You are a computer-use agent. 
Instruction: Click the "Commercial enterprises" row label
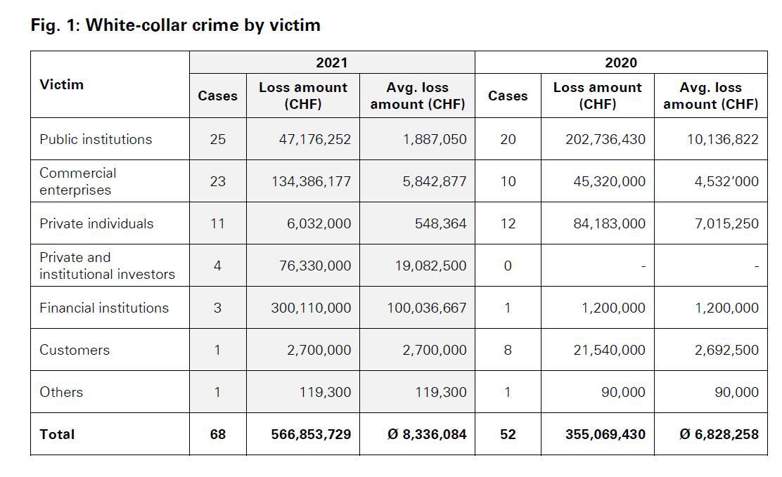78,181
